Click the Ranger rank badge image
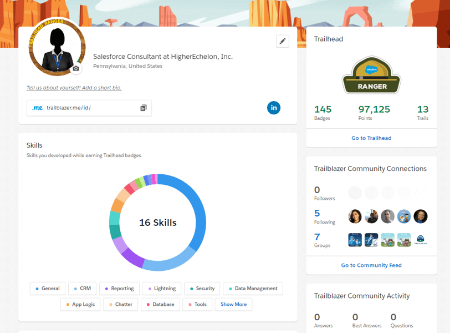Screen dimensions: 450x333 pos(371,75)
